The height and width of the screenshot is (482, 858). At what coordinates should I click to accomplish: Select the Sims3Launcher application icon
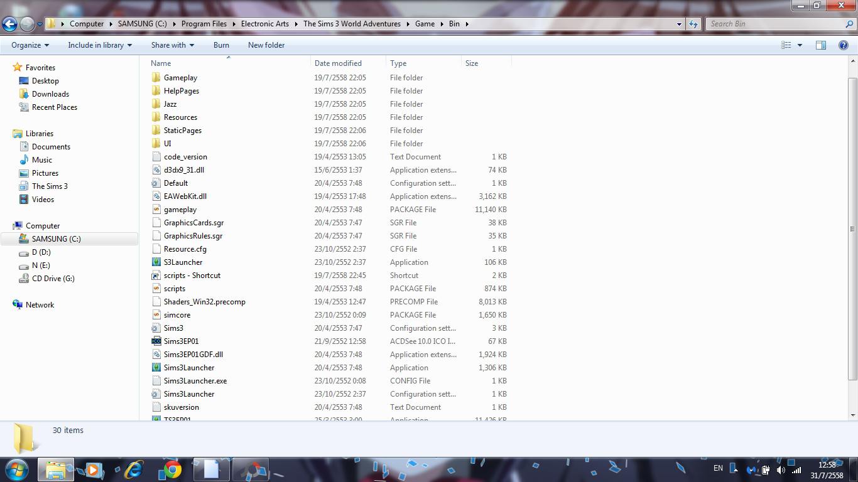156,368
